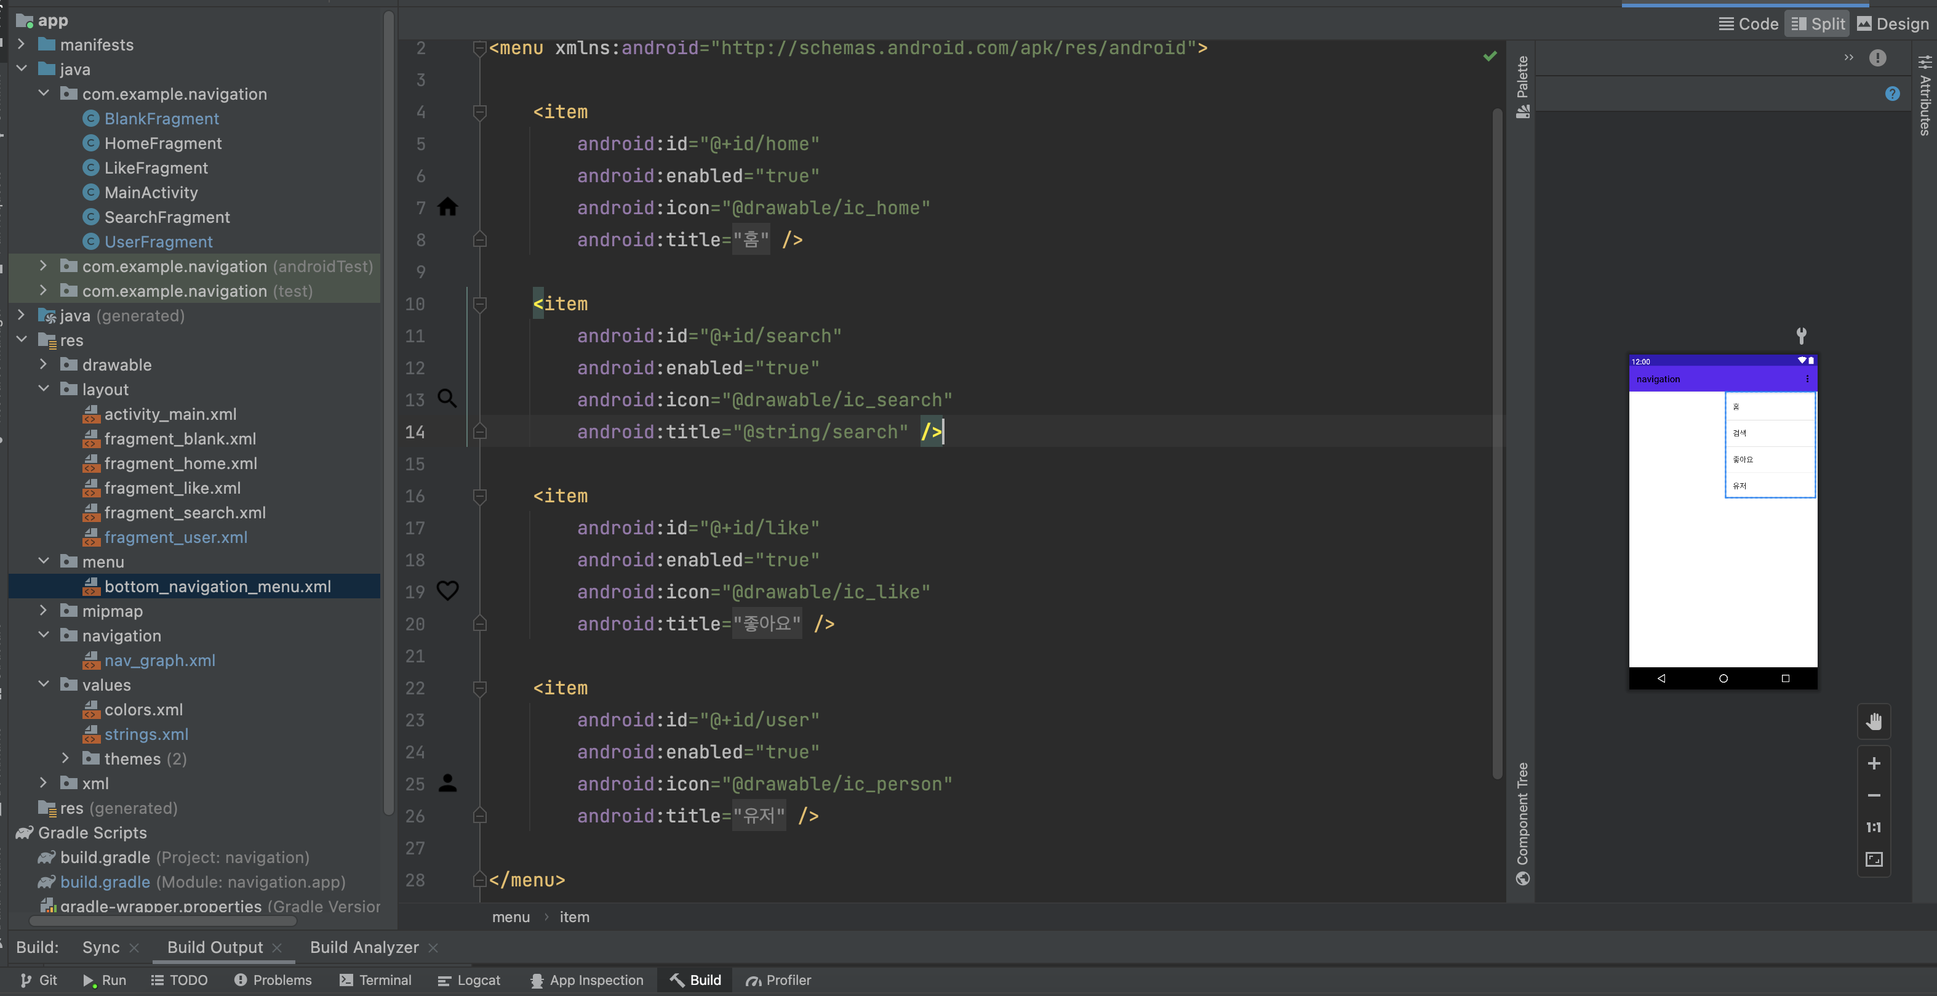
Task: Click the pan hand tool icon
Action: tap(1873, 721)
